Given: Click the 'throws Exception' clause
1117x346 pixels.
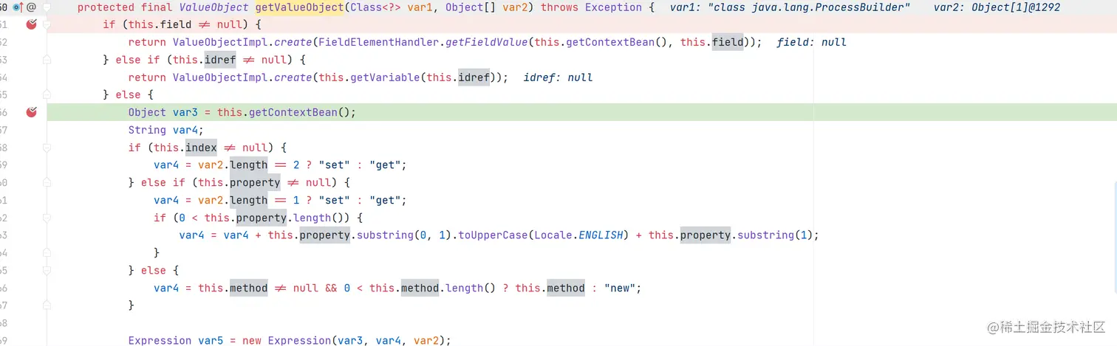Looking at the screenshot, I should click(x=591, y=7).
